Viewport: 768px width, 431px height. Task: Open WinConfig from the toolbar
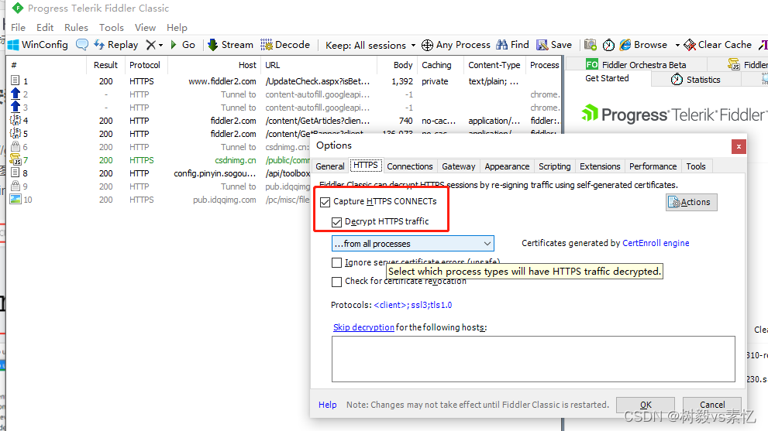[x=38, y=45]
